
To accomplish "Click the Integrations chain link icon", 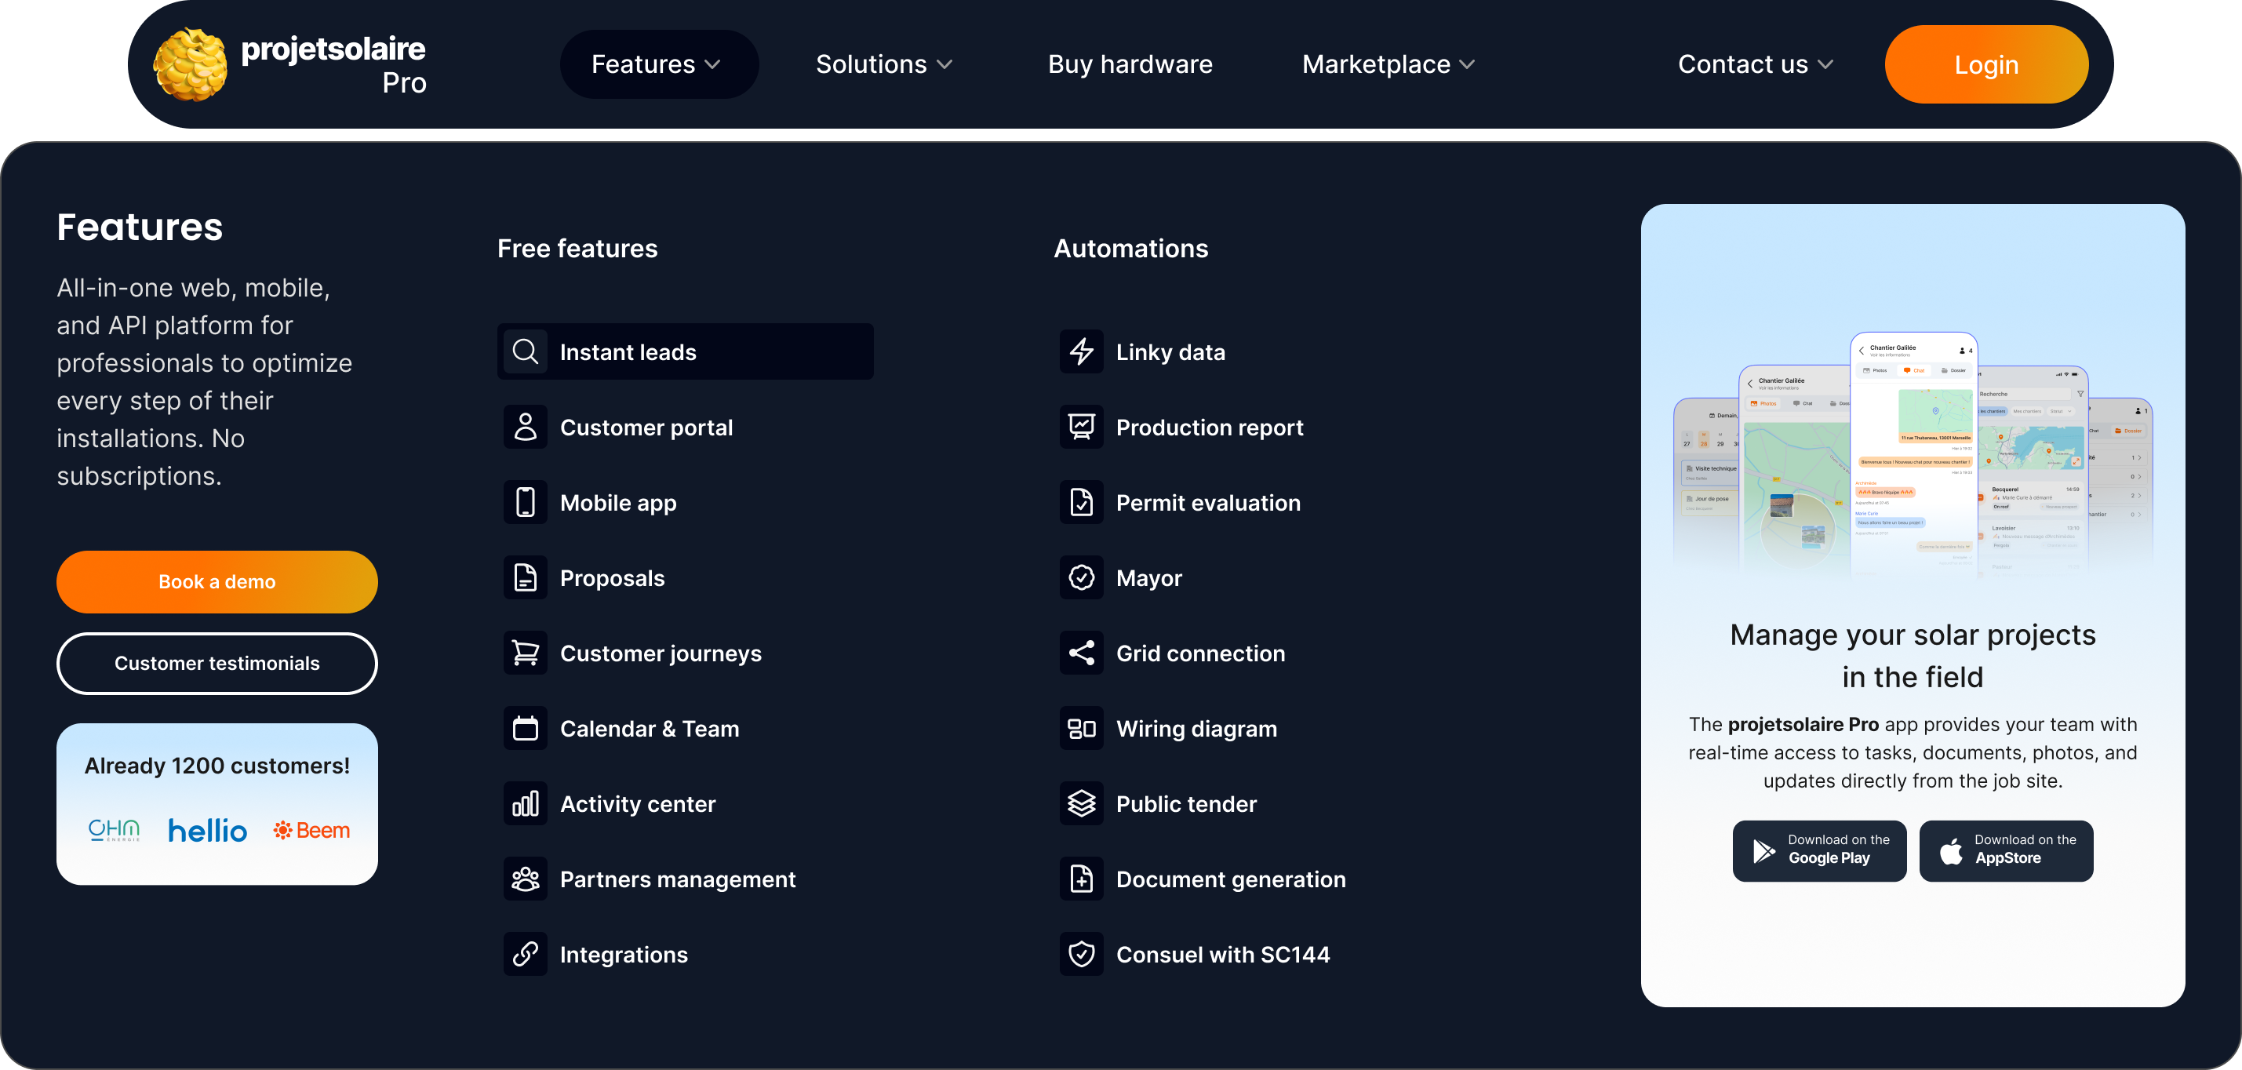I will coord(525,954).
